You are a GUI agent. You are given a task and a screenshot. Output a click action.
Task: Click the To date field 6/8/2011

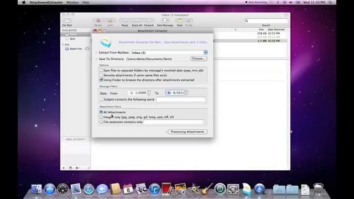point(175,93)
